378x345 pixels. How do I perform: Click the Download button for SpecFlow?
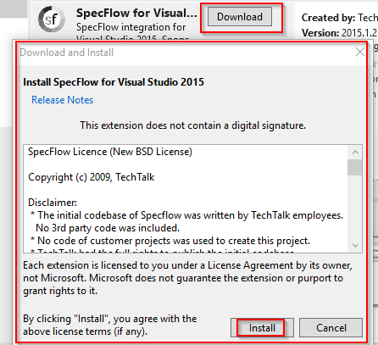(240, 17)
